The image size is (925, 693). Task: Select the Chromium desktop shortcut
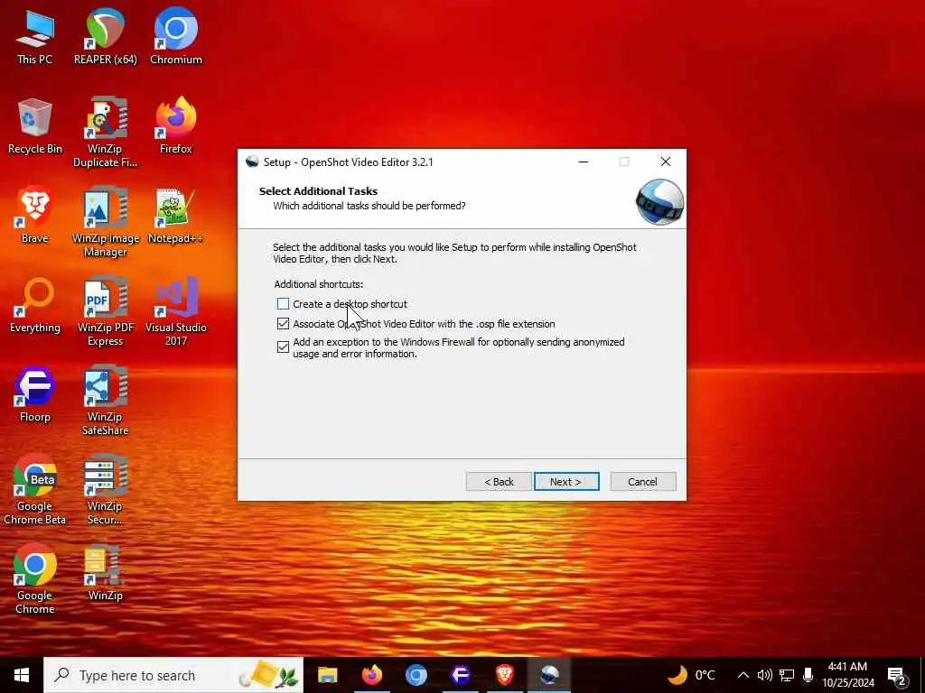(x=176, y=37)
